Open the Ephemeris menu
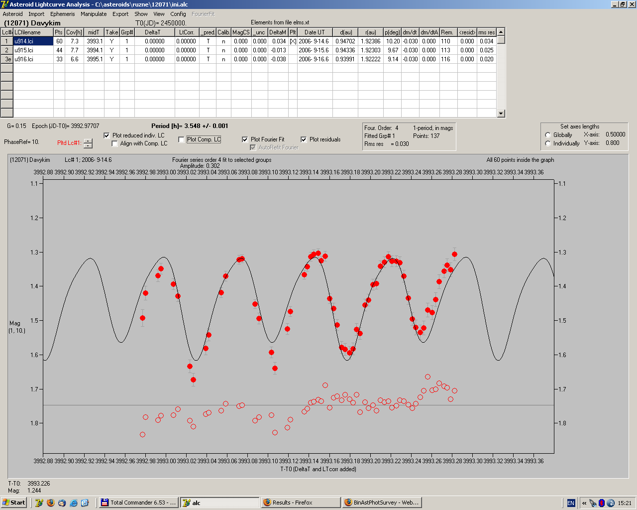This screenshot has height=510, width=637. point(62,14)
